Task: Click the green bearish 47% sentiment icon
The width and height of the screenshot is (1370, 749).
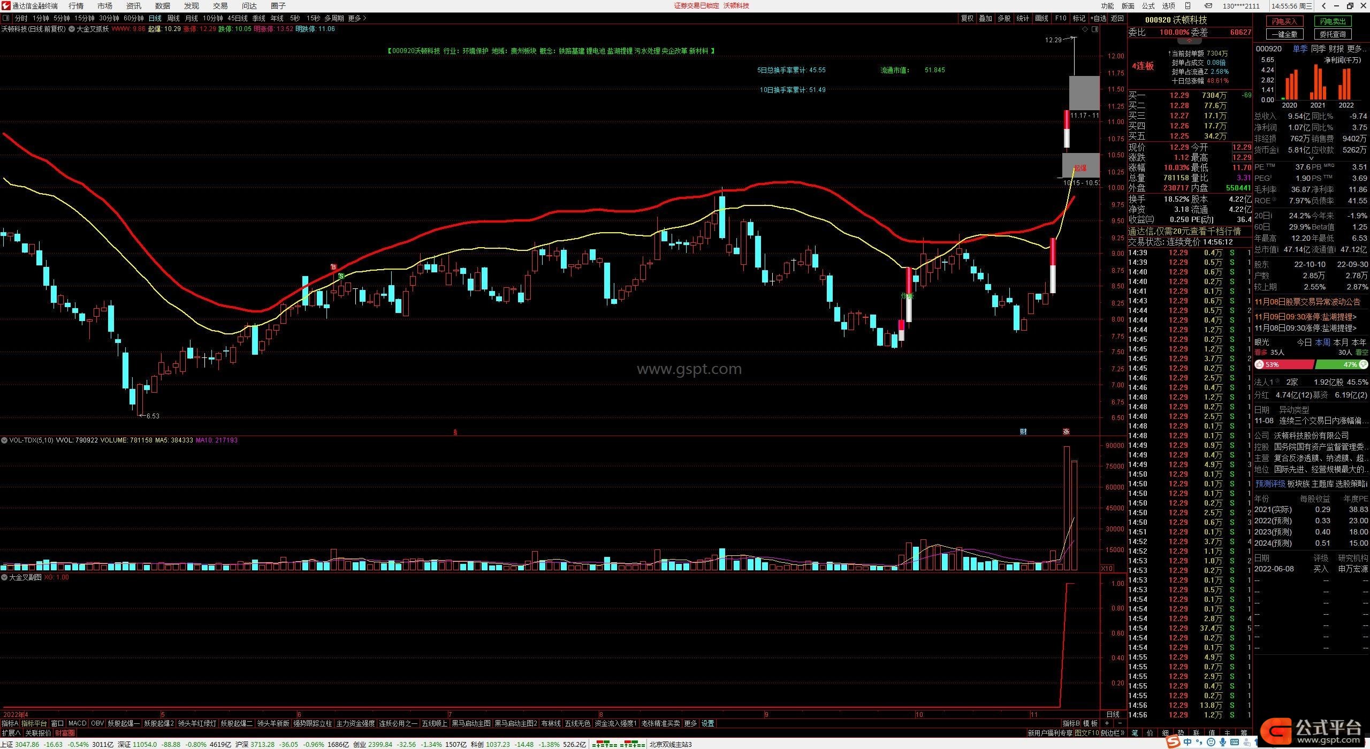Action: click(1363, 364)
